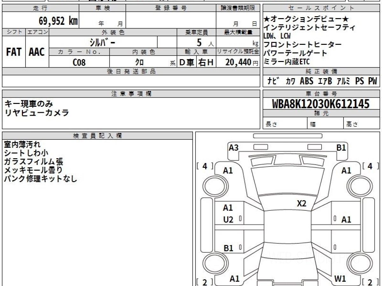This screenshot has height=286, width=382.
Task: Click the "幅" dimension label
Action: pos(313,125)
